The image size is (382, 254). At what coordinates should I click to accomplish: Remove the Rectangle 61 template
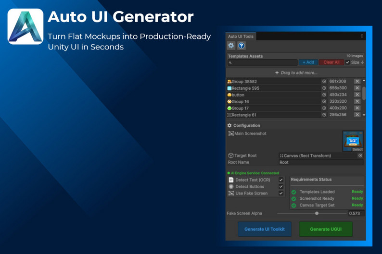click(357, 115)
